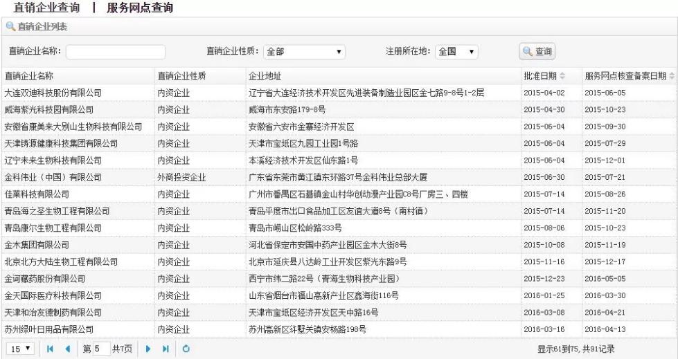This screenshot has height=359, width=678.
Task: Select the 大连双迪科技股份有限公司 row
Action: coord(53,92)
